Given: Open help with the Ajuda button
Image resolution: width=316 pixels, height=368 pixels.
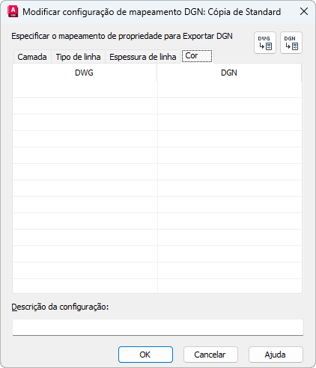Looking at the screenshot, I should click(276, 355).
